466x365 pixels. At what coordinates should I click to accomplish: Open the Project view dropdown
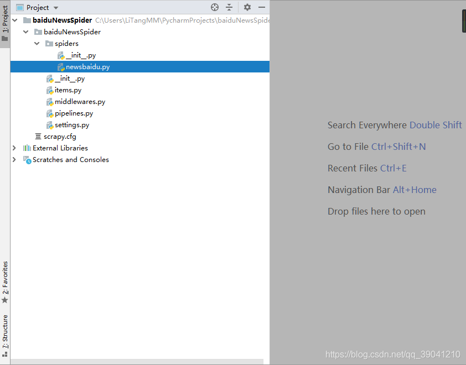tap(56, 8)
